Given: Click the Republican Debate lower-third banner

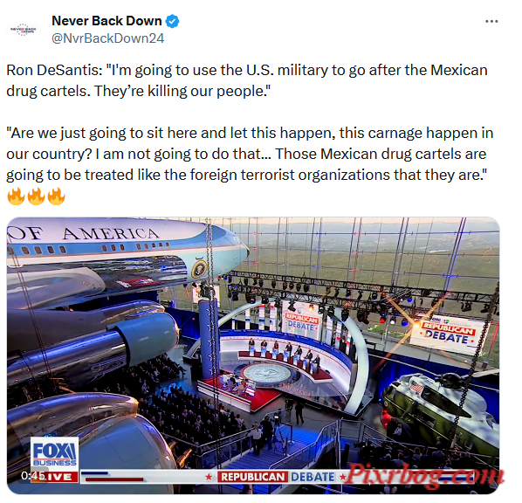Looking at the screenshot, I should 276,477.
